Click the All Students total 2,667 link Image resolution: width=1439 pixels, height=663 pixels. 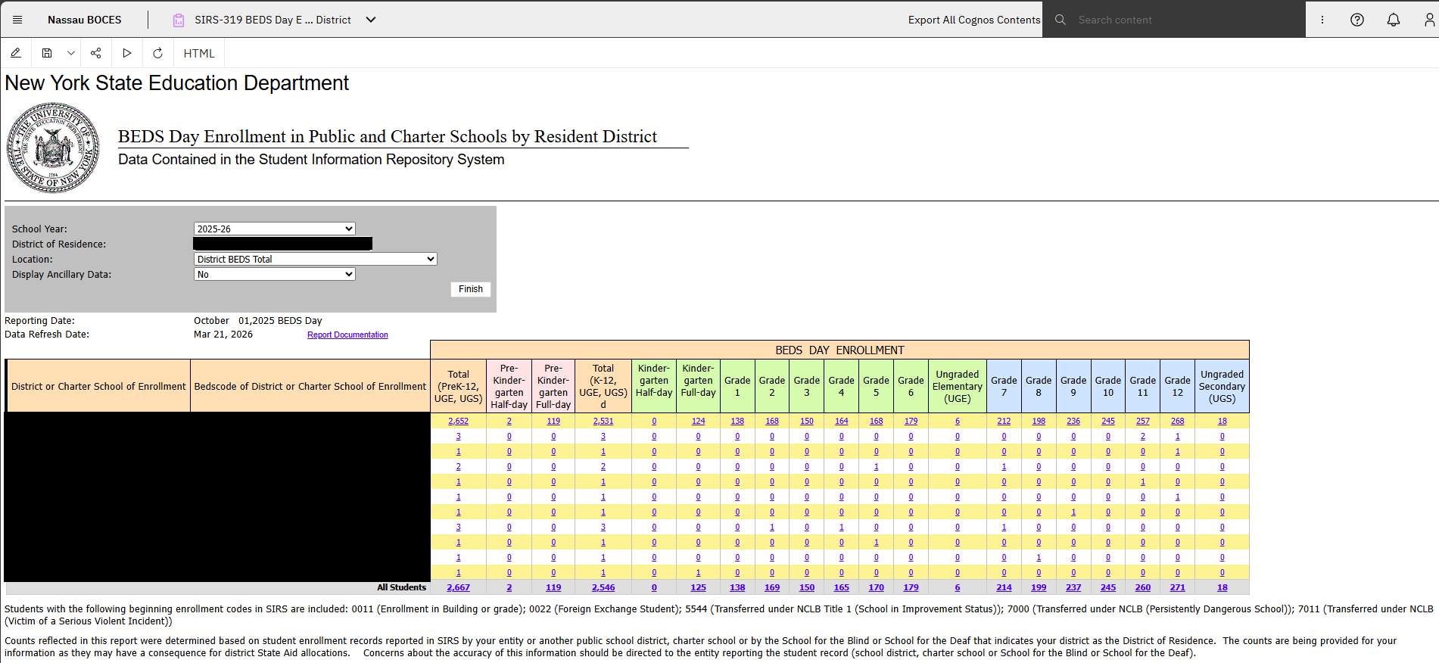point(458,587)
